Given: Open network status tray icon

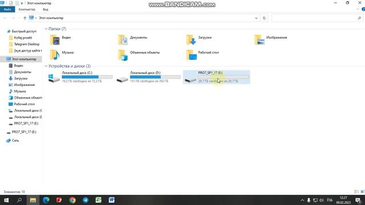Looking at the screenshot, I should (315, 200).
